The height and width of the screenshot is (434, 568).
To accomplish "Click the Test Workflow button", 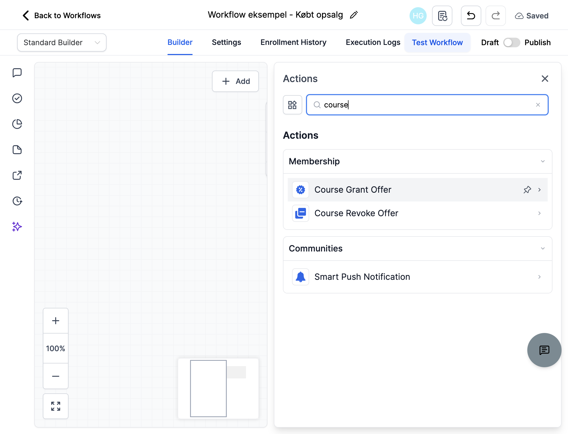I will (x=437, y=42).
